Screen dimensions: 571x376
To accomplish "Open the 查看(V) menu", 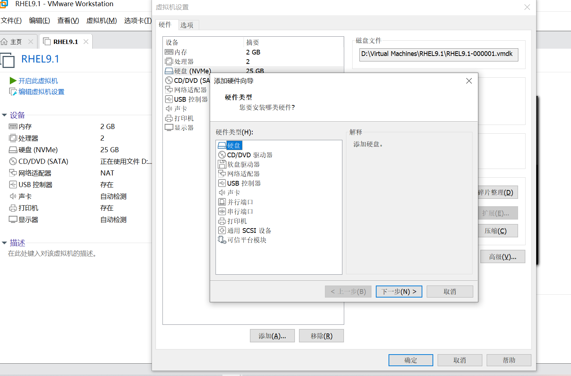I will pos(68,21).
